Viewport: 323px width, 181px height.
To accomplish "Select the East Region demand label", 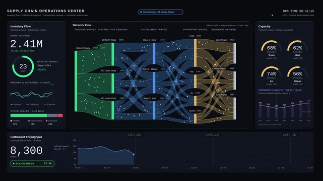I will coord(221,95).
